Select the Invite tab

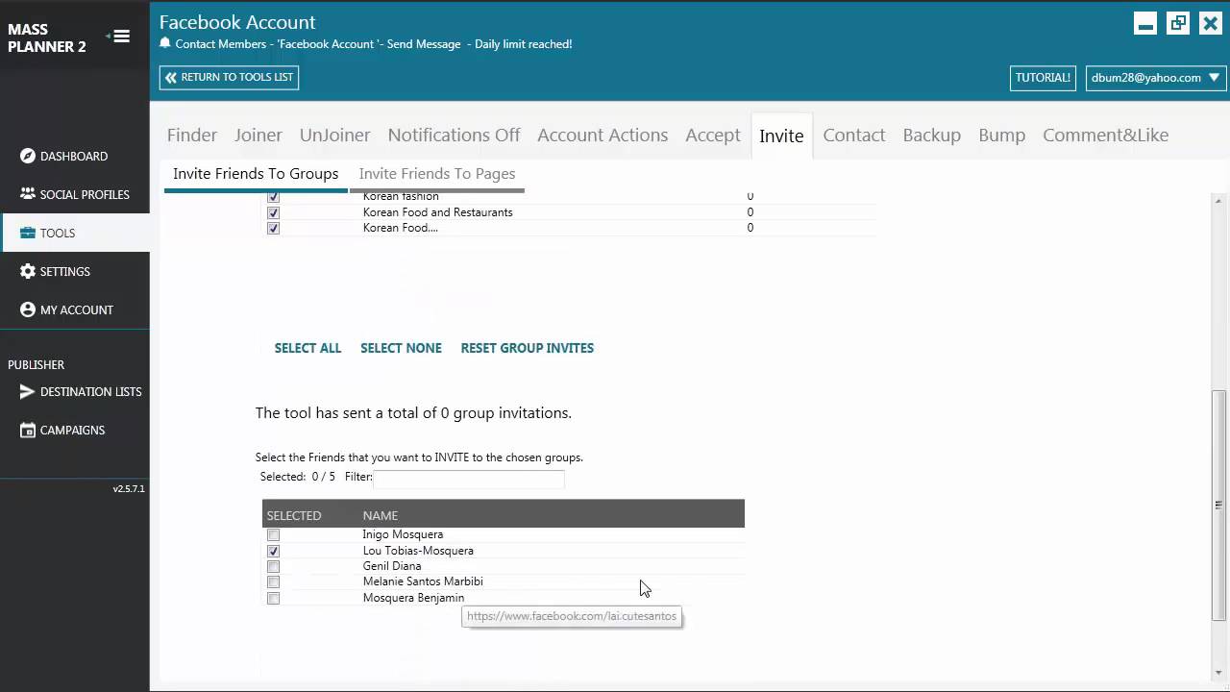coord(781,136)
